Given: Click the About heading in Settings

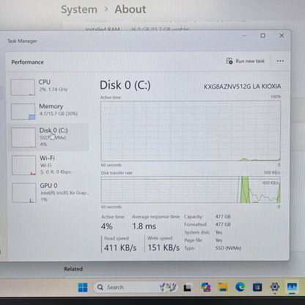Looking at the screenshot, I should tap(131, 10).
